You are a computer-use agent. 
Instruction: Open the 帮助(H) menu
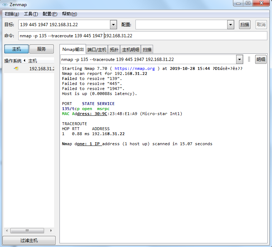click(x=70, y=14)
